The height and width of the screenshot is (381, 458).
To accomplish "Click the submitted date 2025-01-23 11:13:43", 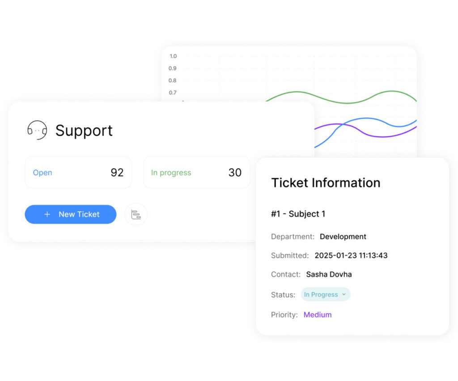I will pyautogui.click(x=351, y=255).
